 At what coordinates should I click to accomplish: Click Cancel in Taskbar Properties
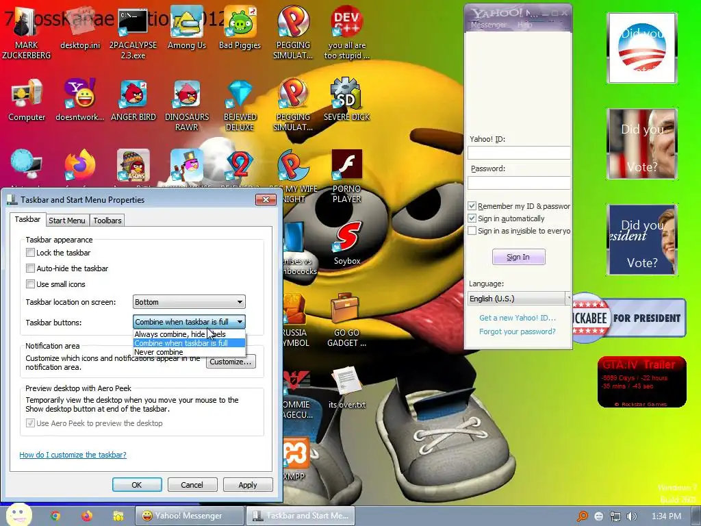[x=192, y=485]
